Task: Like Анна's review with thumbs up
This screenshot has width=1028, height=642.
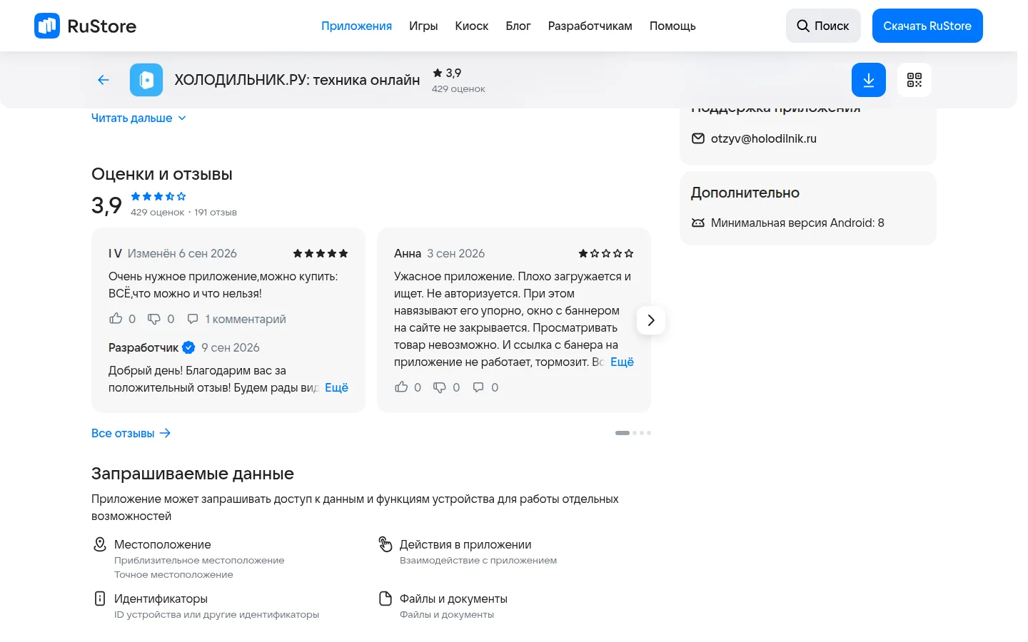Action: coord(401,387)
